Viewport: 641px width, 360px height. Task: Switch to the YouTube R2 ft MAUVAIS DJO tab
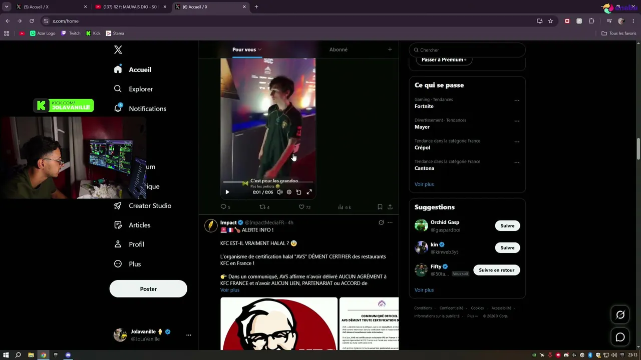(x=130, y=7)
